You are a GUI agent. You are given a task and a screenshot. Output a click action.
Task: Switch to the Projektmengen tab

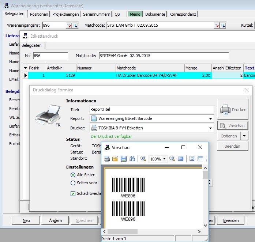click(65, 14)
